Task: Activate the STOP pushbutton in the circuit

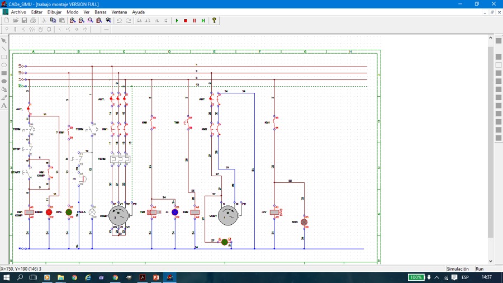Action: (x=29, y=149)
